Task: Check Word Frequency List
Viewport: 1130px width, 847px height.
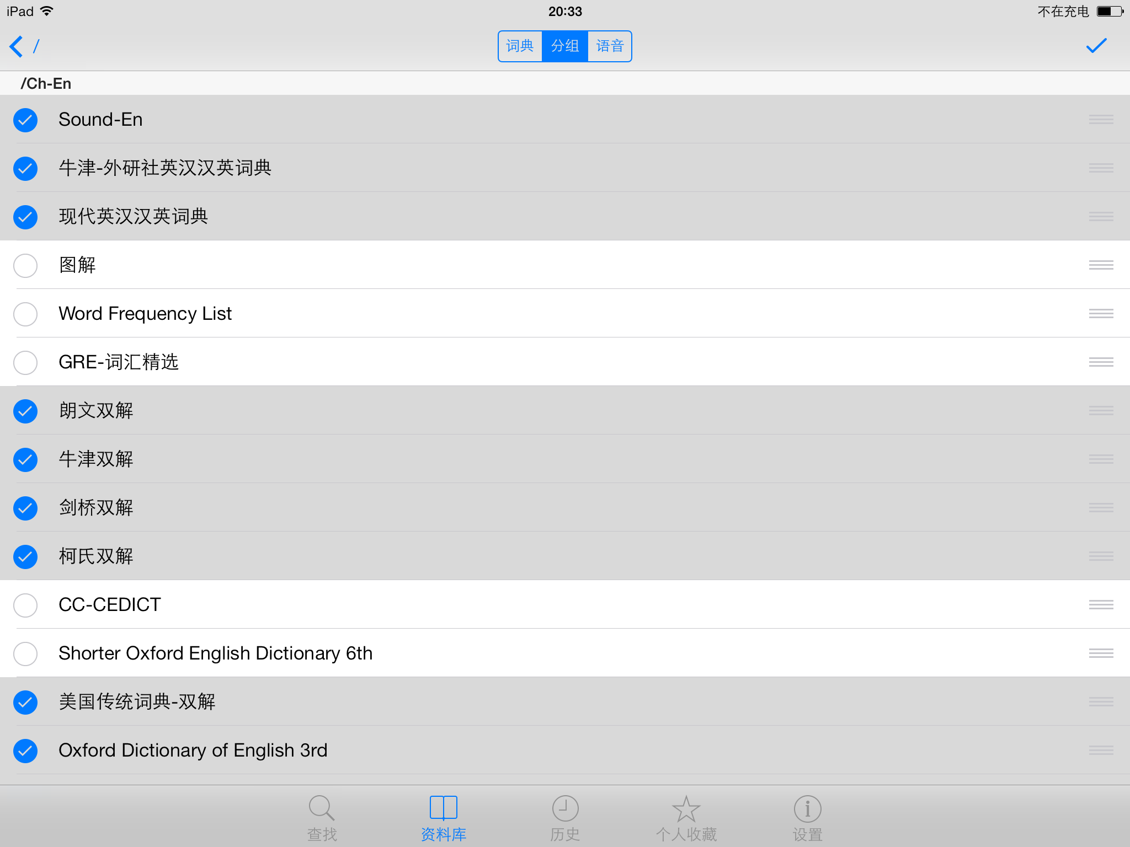Action: [x=25, y=314]
